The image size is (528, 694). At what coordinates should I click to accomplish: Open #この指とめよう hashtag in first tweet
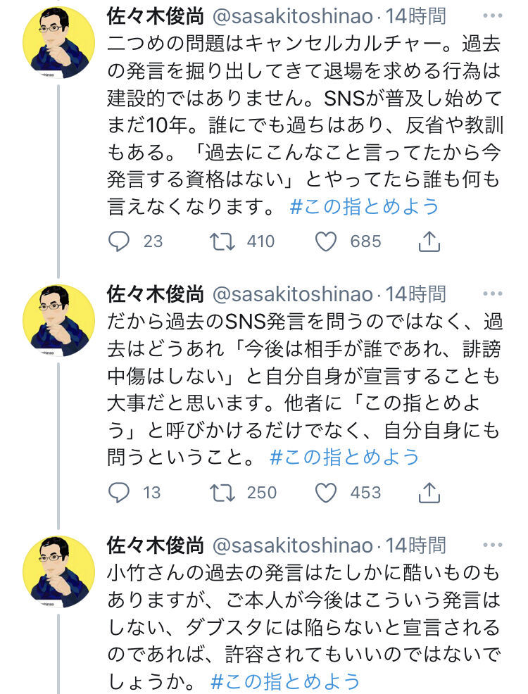pos(364,207)
